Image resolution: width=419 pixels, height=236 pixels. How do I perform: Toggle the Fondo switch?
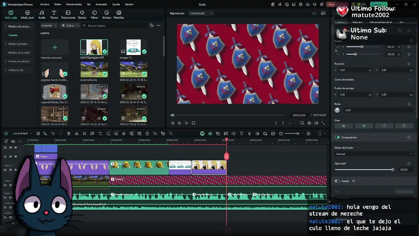(x=337, y=181)
